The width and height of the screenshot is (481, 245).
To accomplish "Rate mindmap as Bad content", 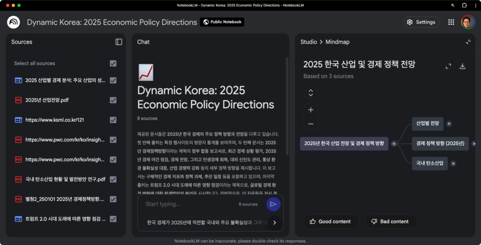I will point(391,222).
